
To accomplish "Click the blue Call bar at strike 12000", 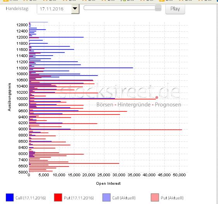I will pos(57,37).
